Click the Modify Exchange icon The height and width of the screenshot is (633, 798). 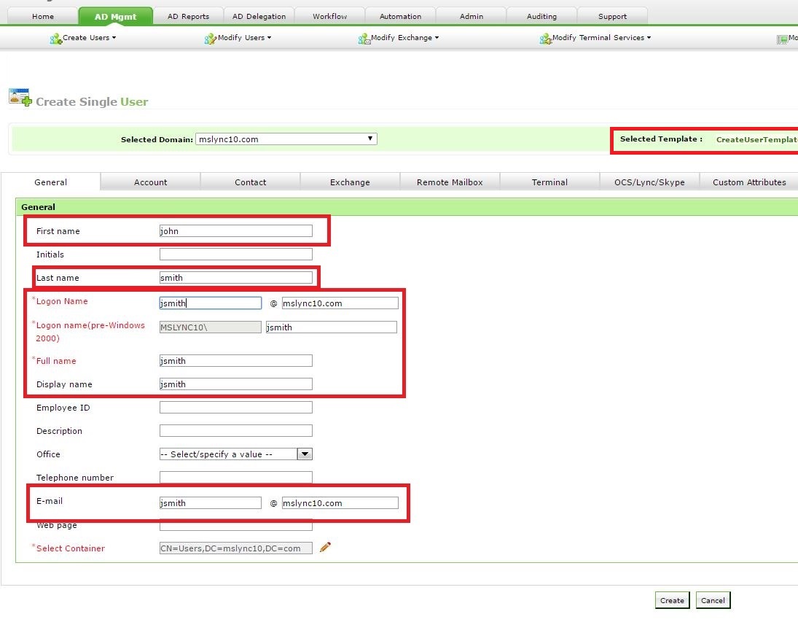(364, 39)
